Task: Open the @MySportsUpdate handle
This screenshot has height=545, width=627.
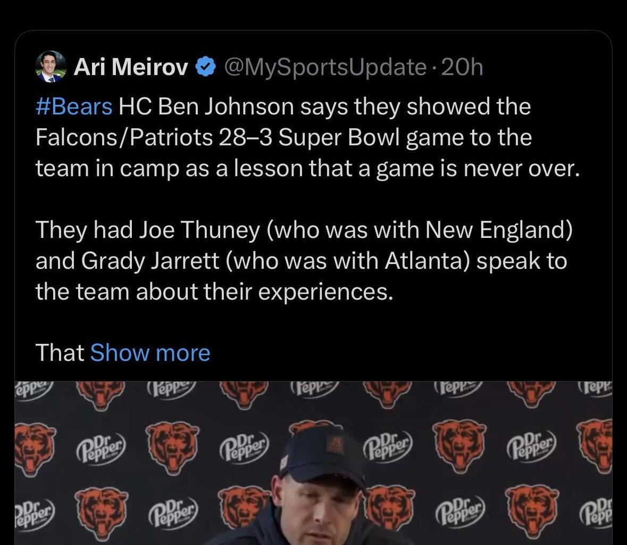Action: 325,67
